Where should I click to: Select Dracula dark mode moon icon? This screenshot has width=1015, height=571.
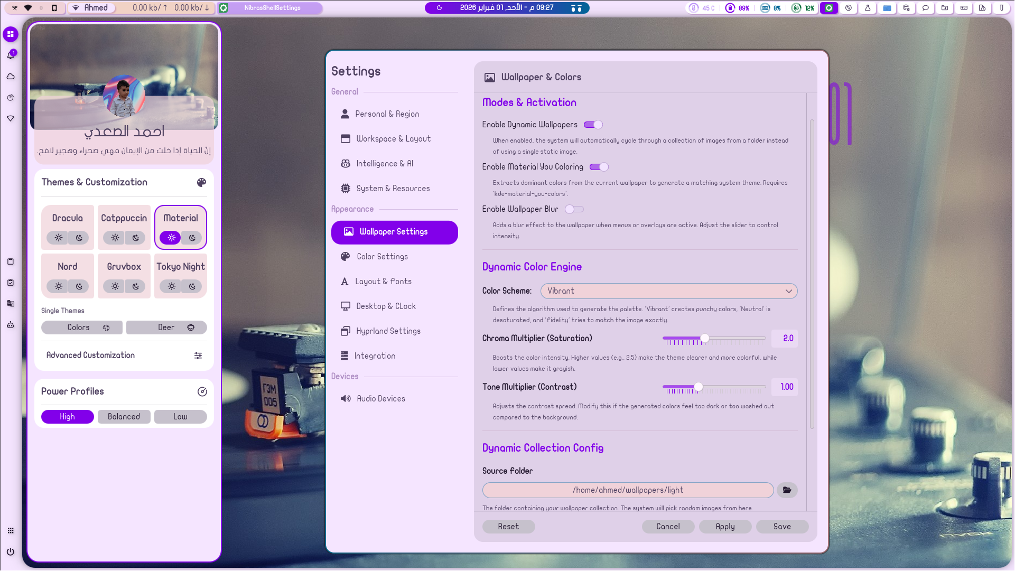point(79,238)
